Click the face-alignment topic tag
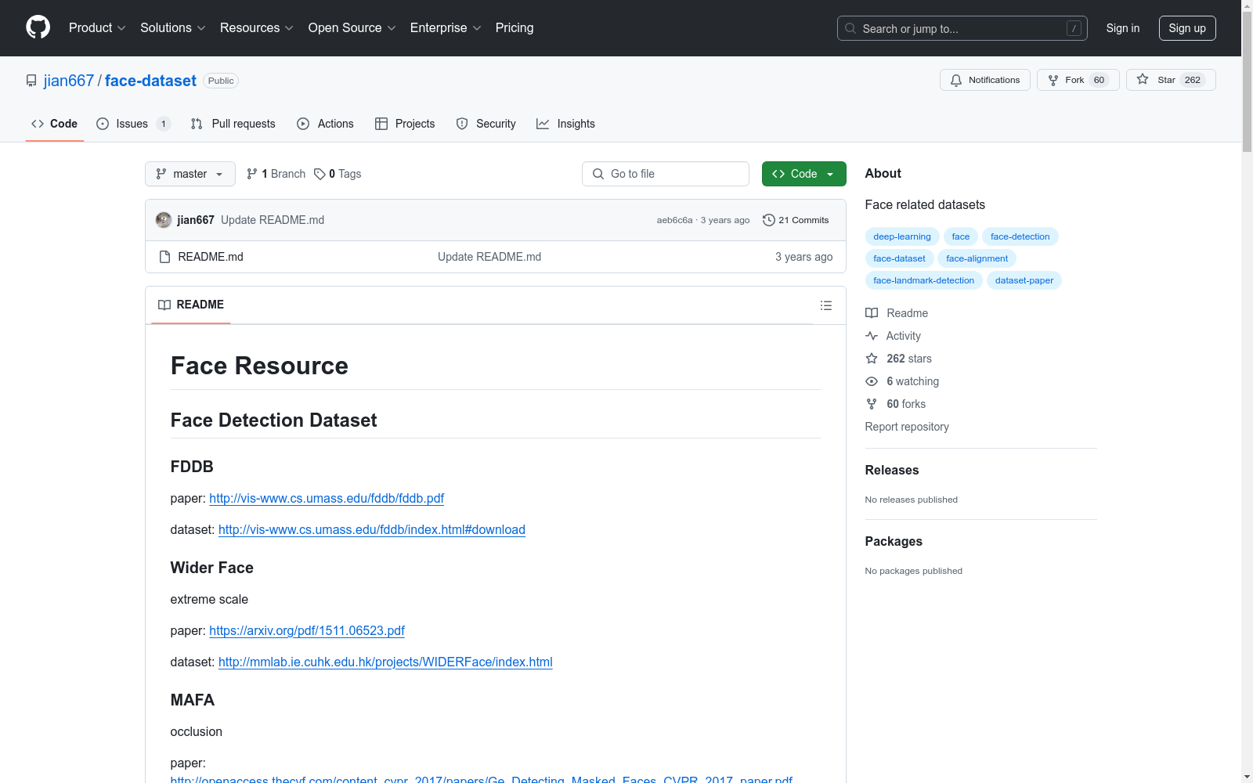The height and width of the screenshot is (783, 1253). 977,258
